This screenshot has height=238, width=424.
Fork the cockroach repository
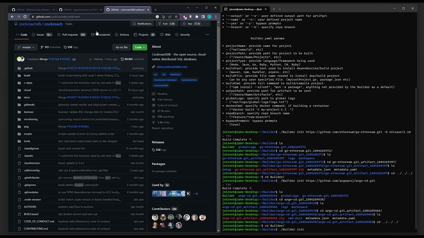tap(167, 23)
